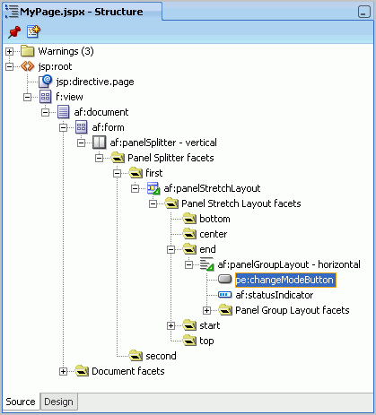Collapse the Panel Splitter facets node
The width and height of the screenshot is (376, 415).
[x=99, y=158]
